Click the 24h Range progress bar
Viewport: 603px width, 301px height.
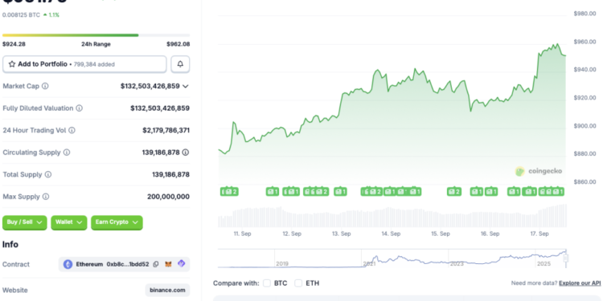tap(96, 35)
